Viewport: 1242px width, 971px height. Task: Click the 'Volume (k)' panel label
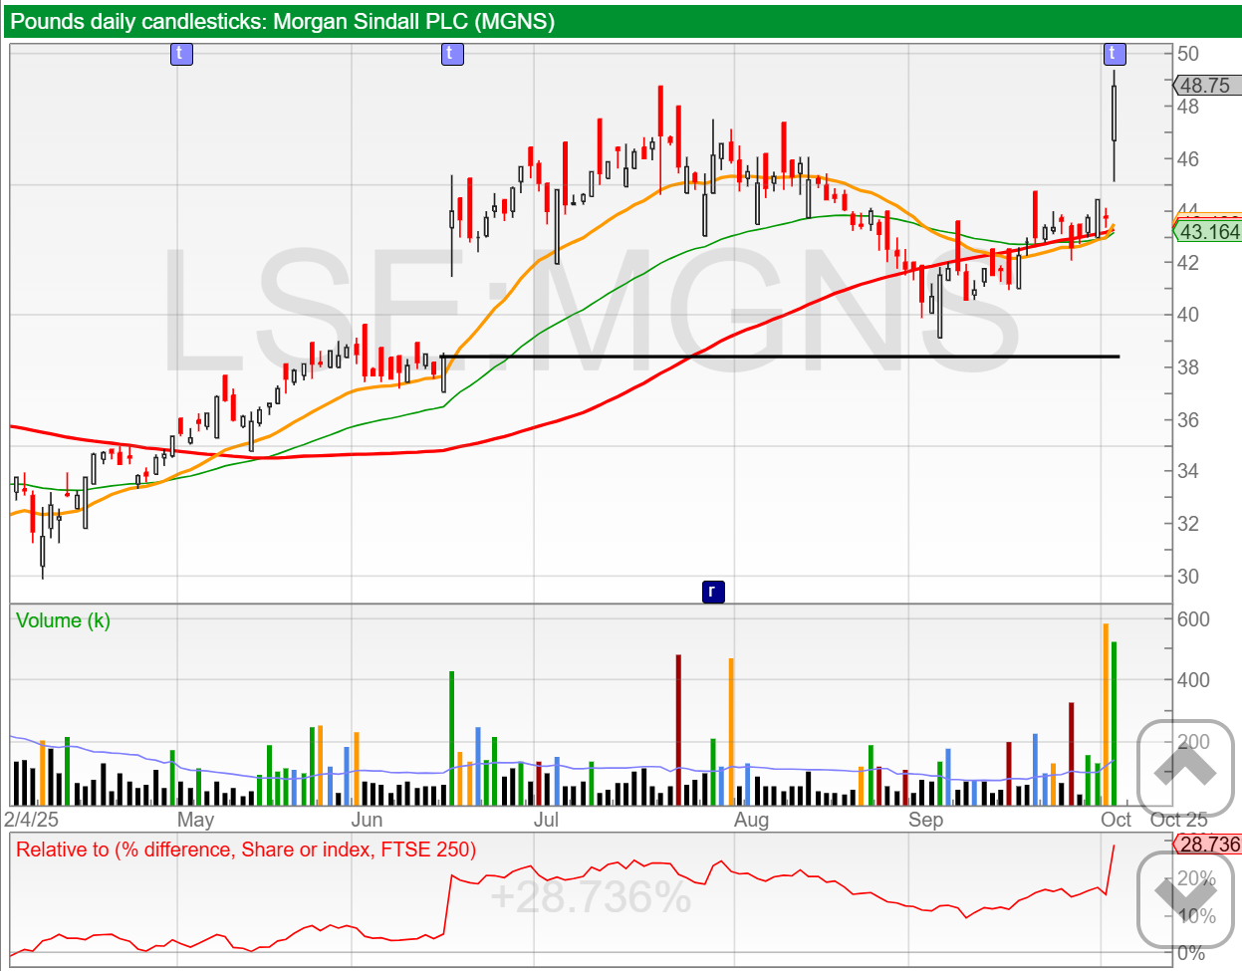tap(63, 620)
